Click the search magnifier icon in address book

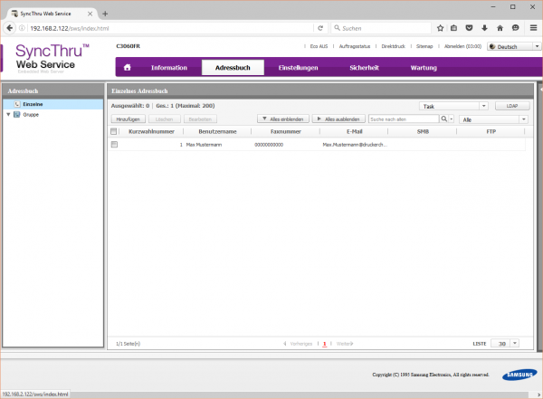[443, 119]
